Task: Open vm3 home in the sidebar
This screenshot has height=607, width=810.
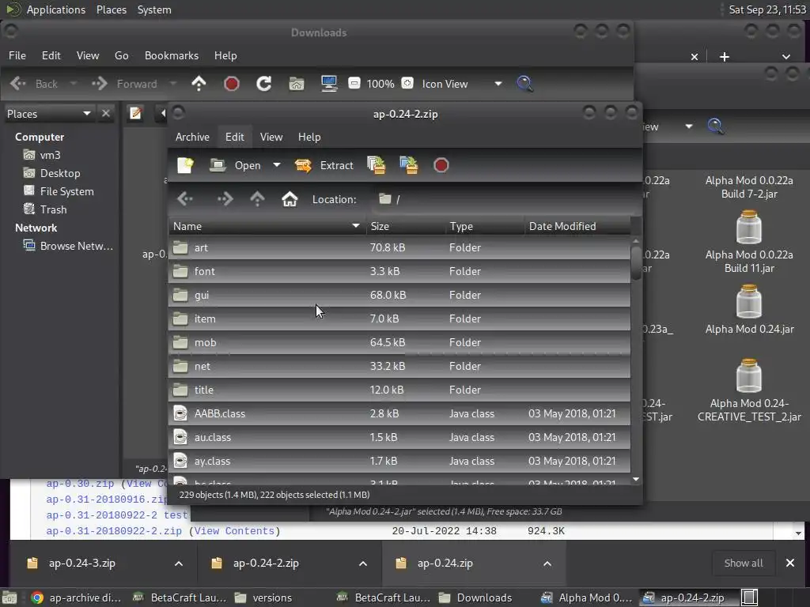Action: click(x=42, y=155)
